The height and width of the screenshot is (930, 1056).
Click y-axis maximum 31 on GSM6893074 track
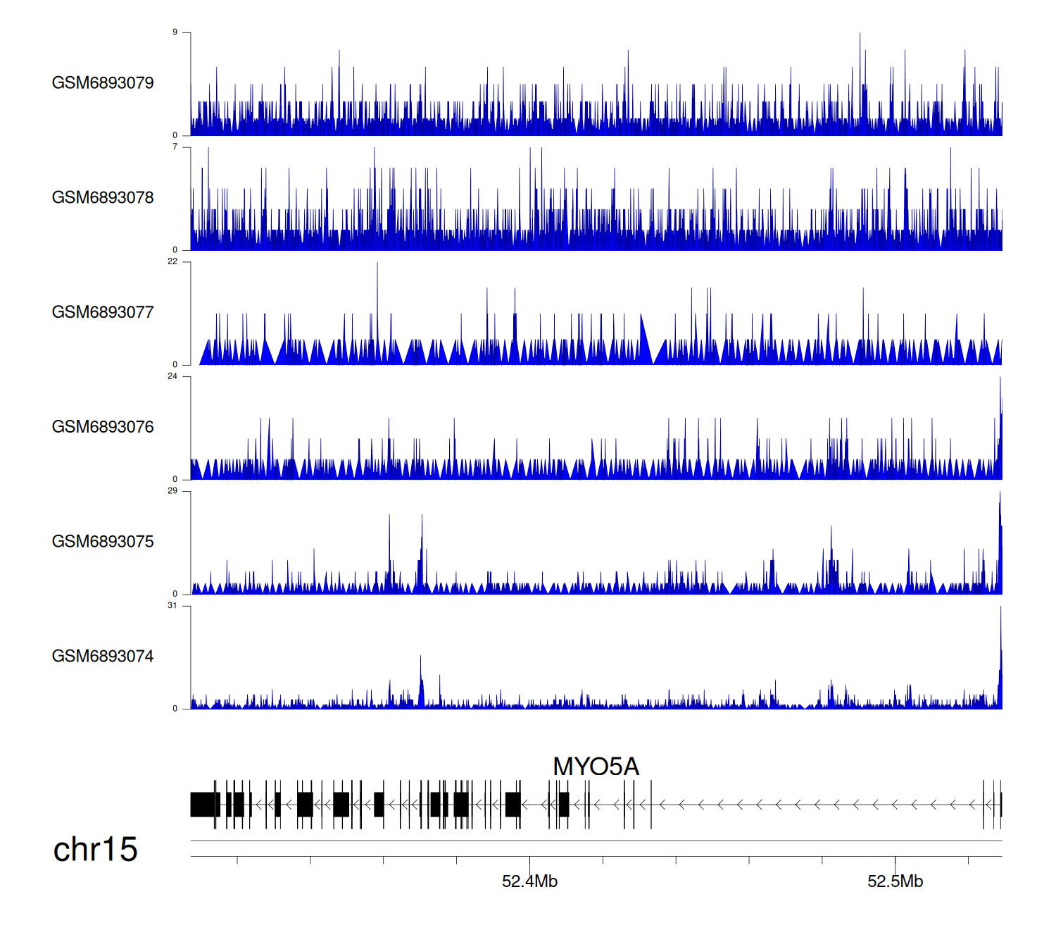coord(173,606)
